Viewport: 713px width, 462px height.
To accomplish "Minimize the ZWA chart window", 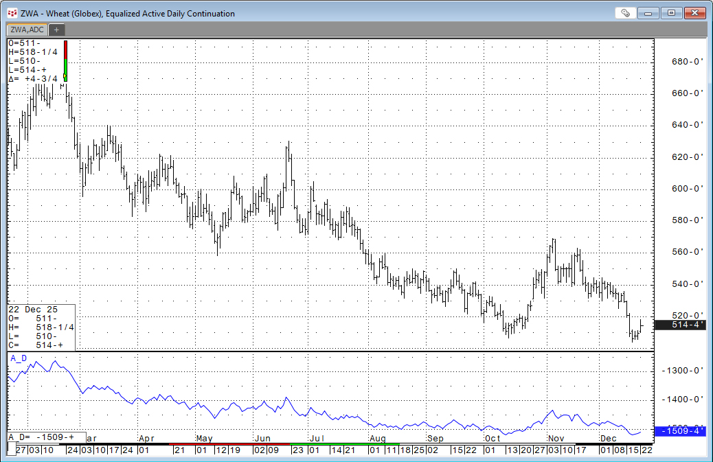I will pyautogui.click(x=650, y=13).
